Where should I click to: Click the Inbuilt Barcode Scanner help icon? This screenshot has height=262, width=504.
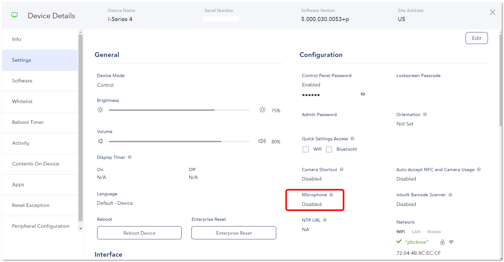click(450, 195)
